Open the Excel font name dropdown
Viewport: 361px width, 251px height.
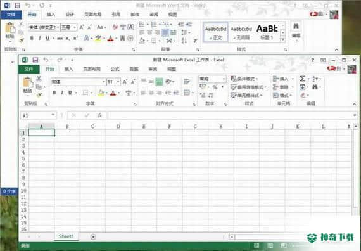[x=104, y=82]
